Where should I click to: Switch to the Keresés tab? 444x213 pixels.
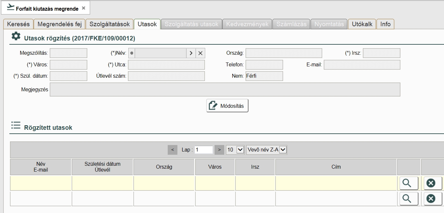[18, 24]
